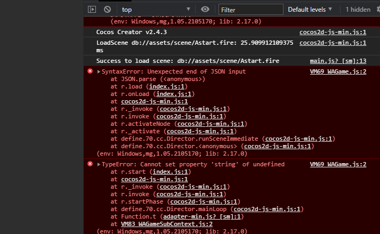Select 'Success to load scene' log message
380x234 pixels.
coord(188,61)
